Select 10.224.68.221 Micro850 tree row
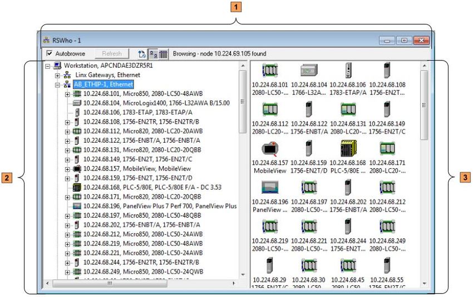473x297 pixels. (143, 253)
